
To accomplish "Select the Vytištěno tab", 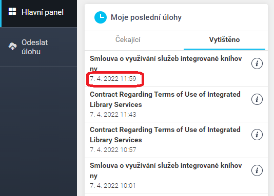I will tap(224, 40).
